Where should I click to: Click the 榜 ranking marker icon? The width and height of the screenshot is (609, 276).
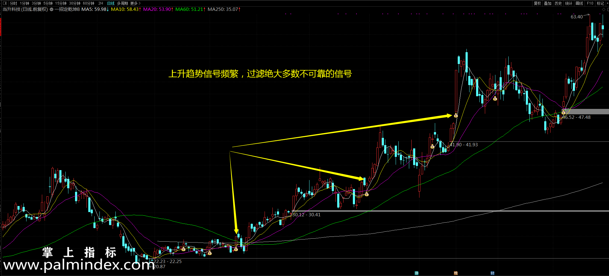pos(456,273)
